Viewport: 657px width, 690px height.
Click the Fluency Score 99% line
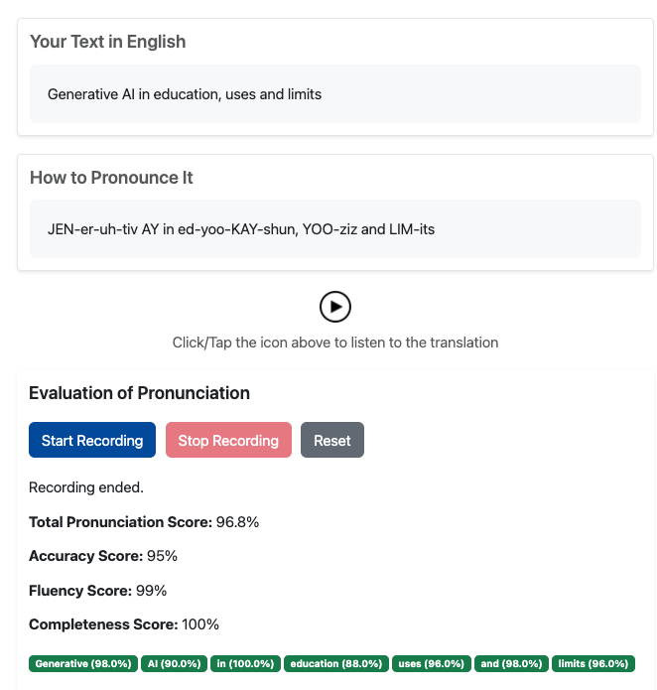[x=98, y=591]
